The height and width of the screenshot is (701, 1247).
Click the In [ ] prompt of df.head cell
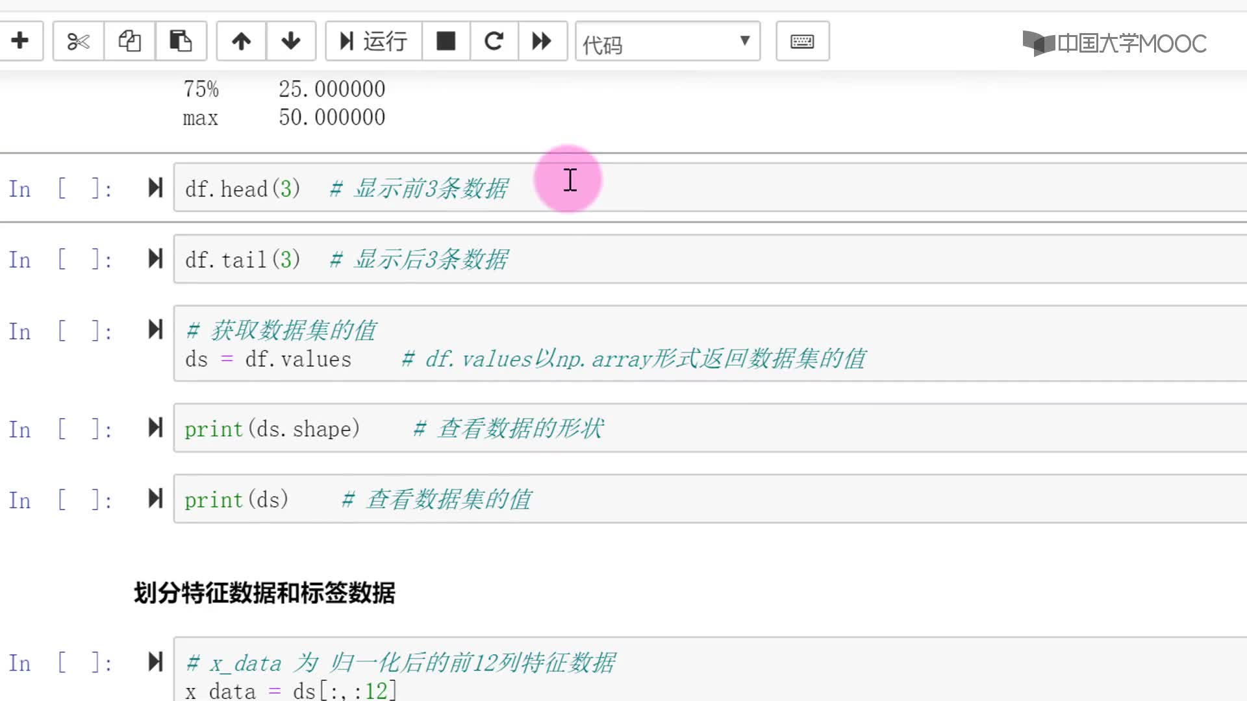pos(60,189)
